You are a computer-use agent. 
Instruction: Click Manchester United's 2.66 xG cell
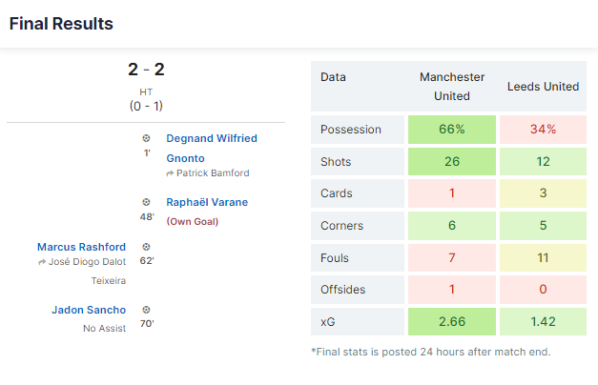(452, 322)
